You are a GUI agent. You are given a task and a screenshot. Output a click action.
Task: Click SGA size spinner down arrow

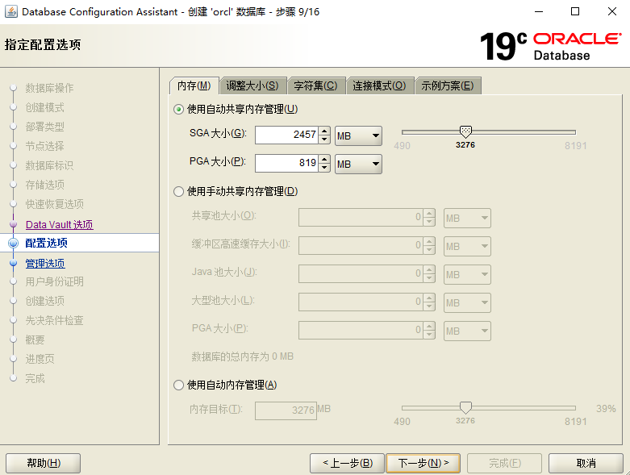pos(324,140)
